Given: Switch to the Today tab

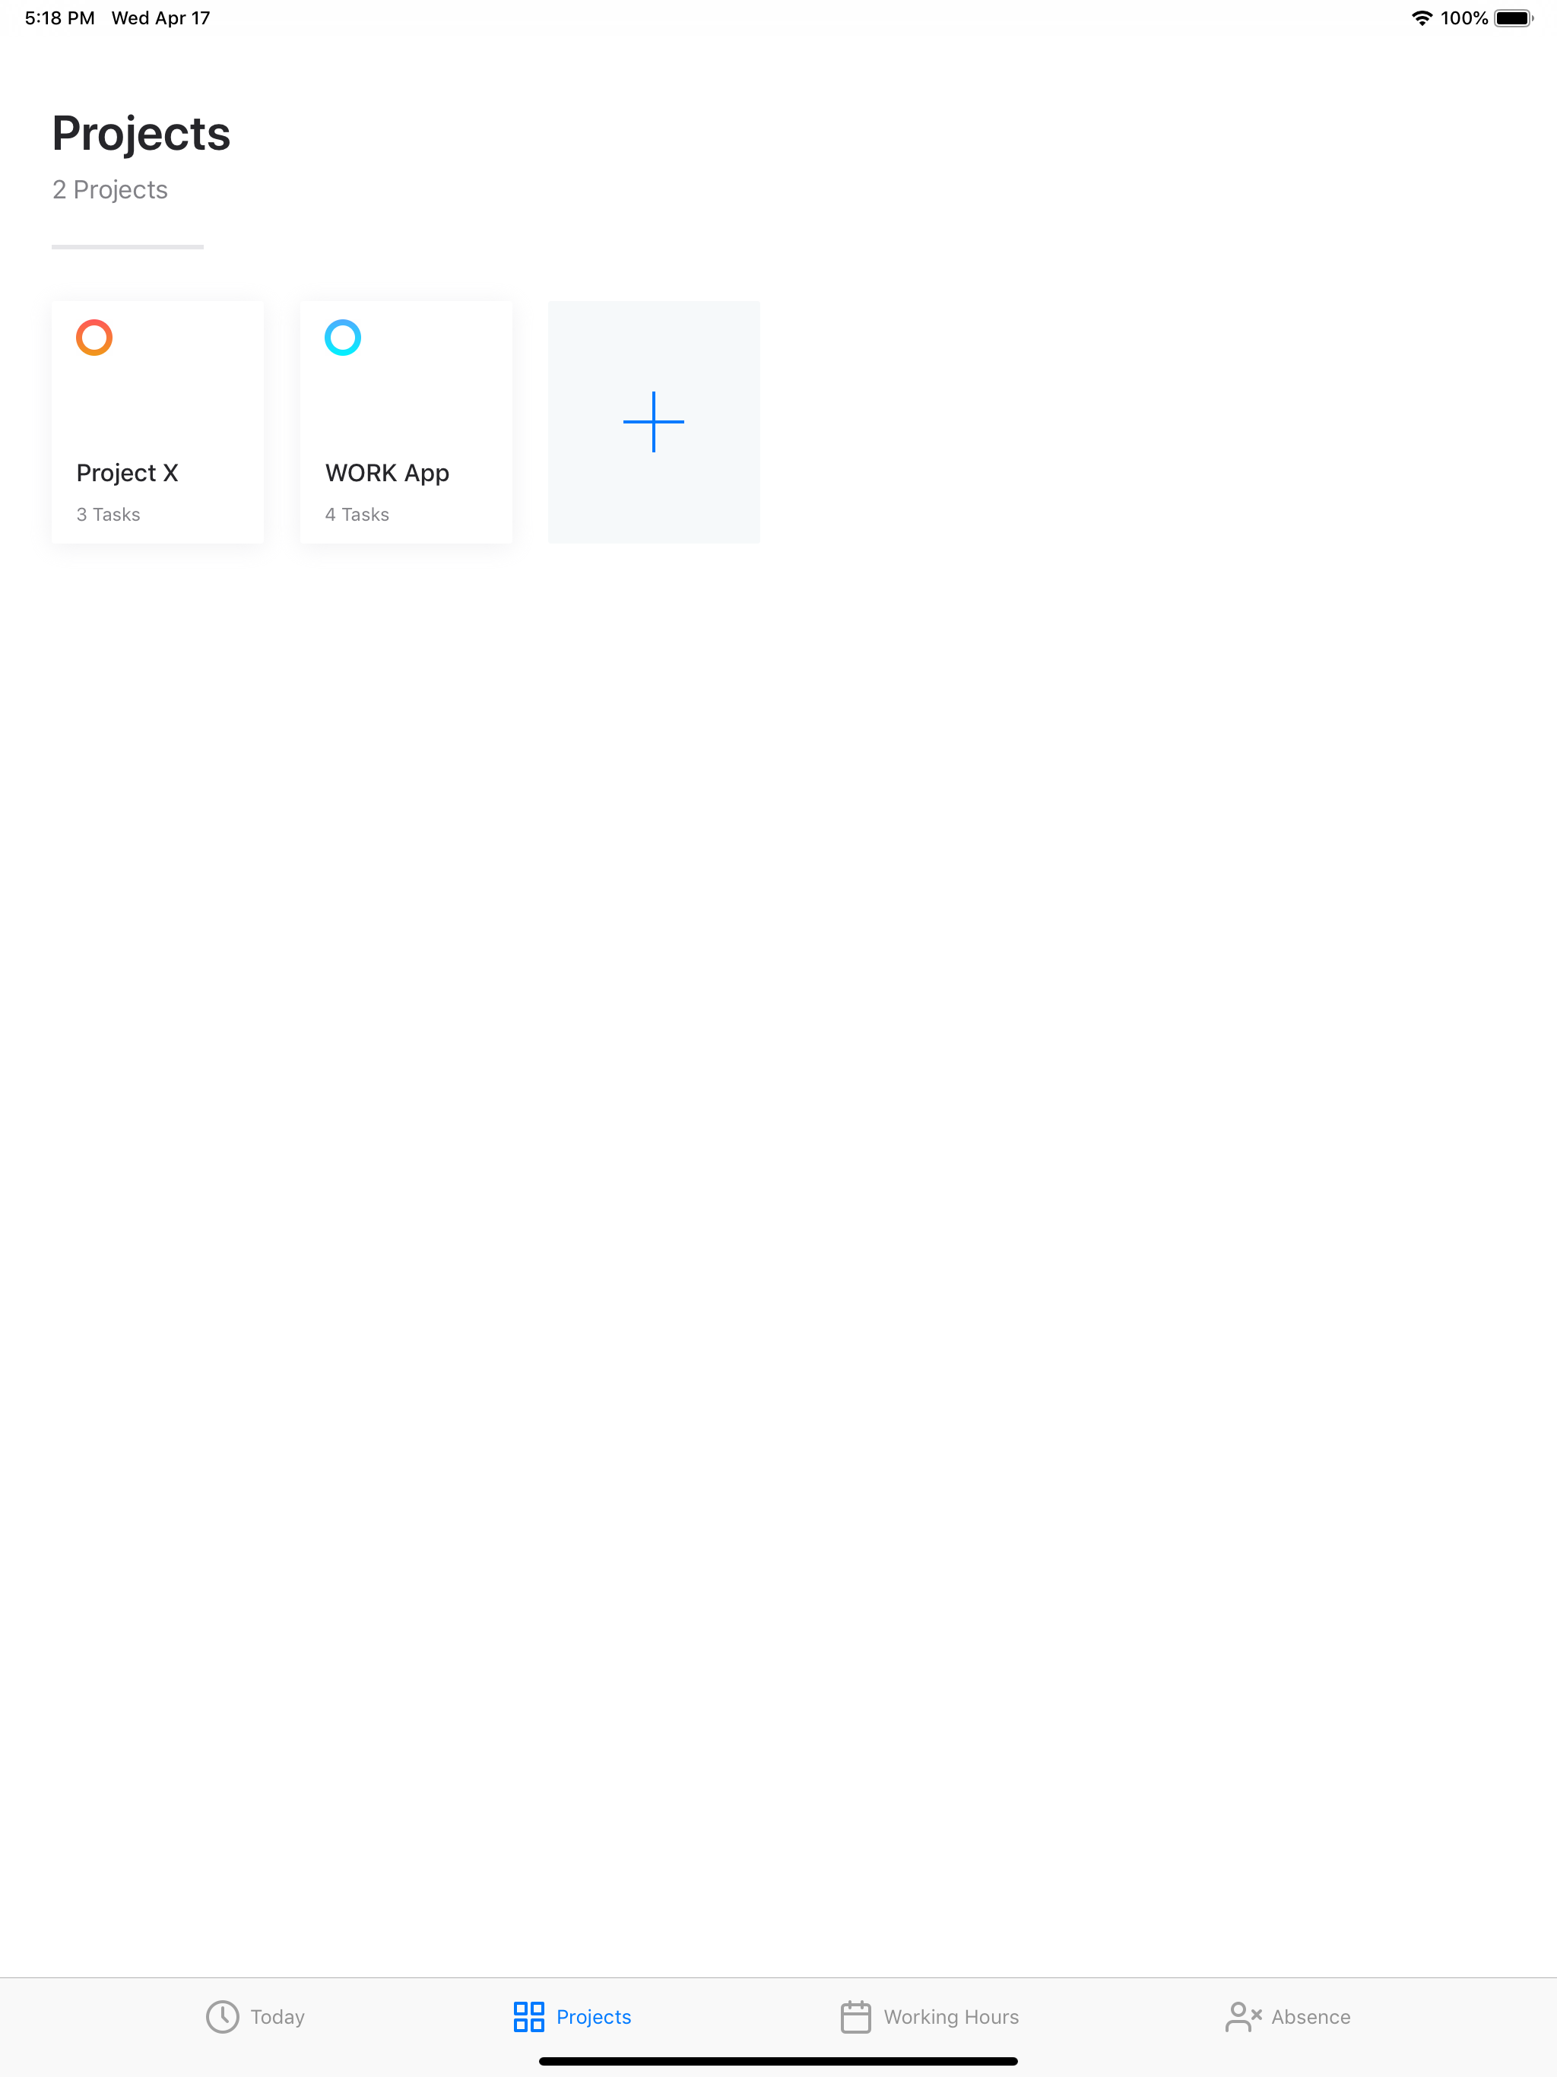Looking at the screenshot, I should tap(255, 2016).
